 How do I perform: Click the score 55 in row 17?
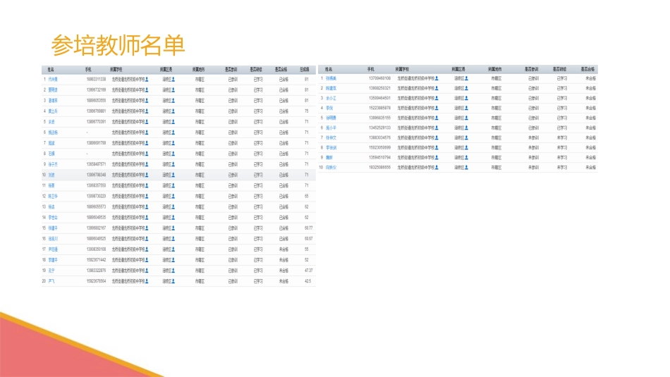click(x=307, y=249)
